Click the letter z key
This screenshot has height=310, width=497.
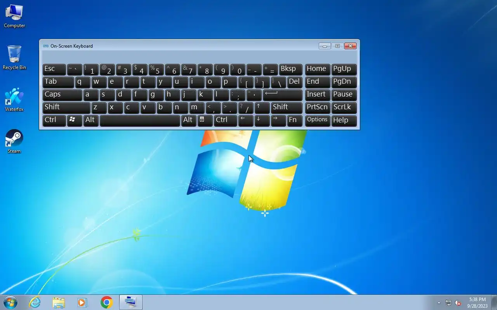click(x=99, y=108)
